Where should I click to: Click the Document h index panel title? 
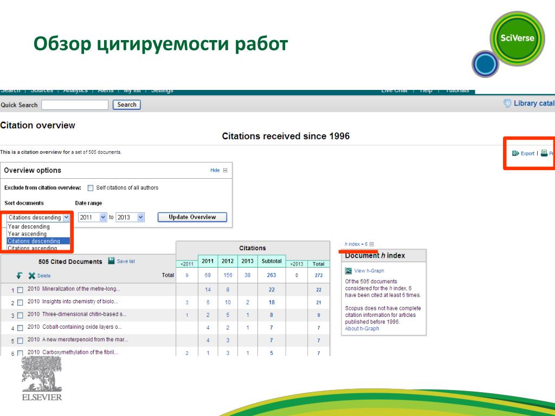[x=375, y=256]
